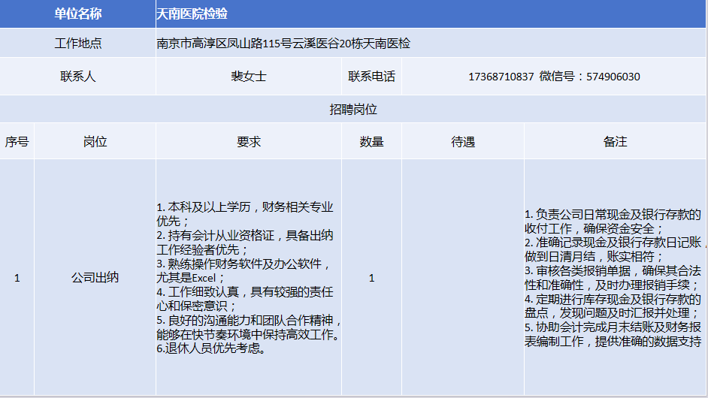Select the 天南医院检验 company name cell

(x=192, y=14)
